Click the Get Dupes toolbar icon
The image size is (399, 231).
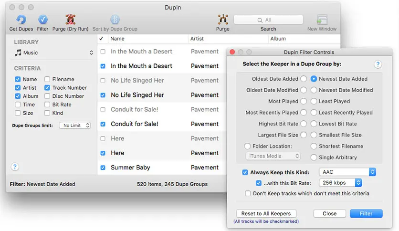(21, 20)
